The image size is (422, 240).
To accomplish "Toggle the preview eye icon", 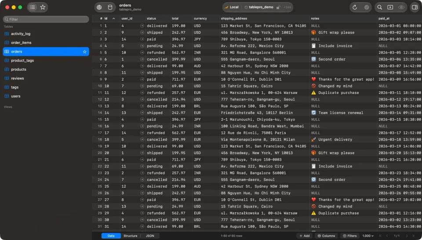I will pyautogui.click(x=401, y=7).
